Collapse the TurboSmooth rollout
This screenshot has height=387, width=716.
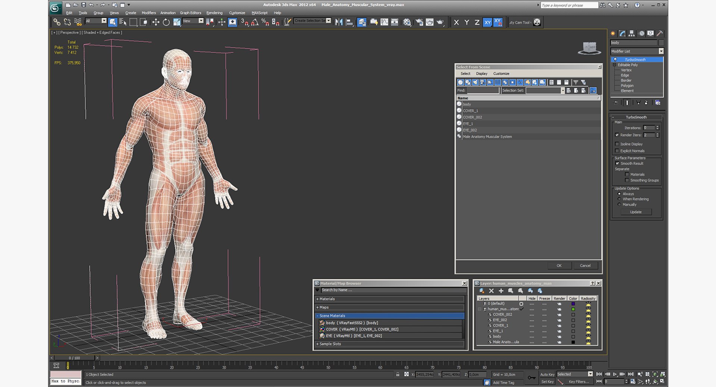coord(636,117)
